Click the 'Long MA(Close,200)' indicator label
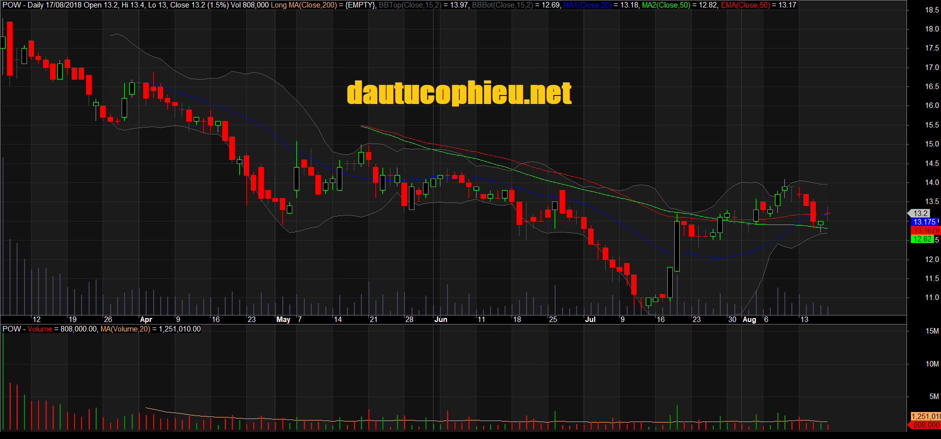Viewport: 941px width, 439px height. pyautogui.click(x=304, y=5)
